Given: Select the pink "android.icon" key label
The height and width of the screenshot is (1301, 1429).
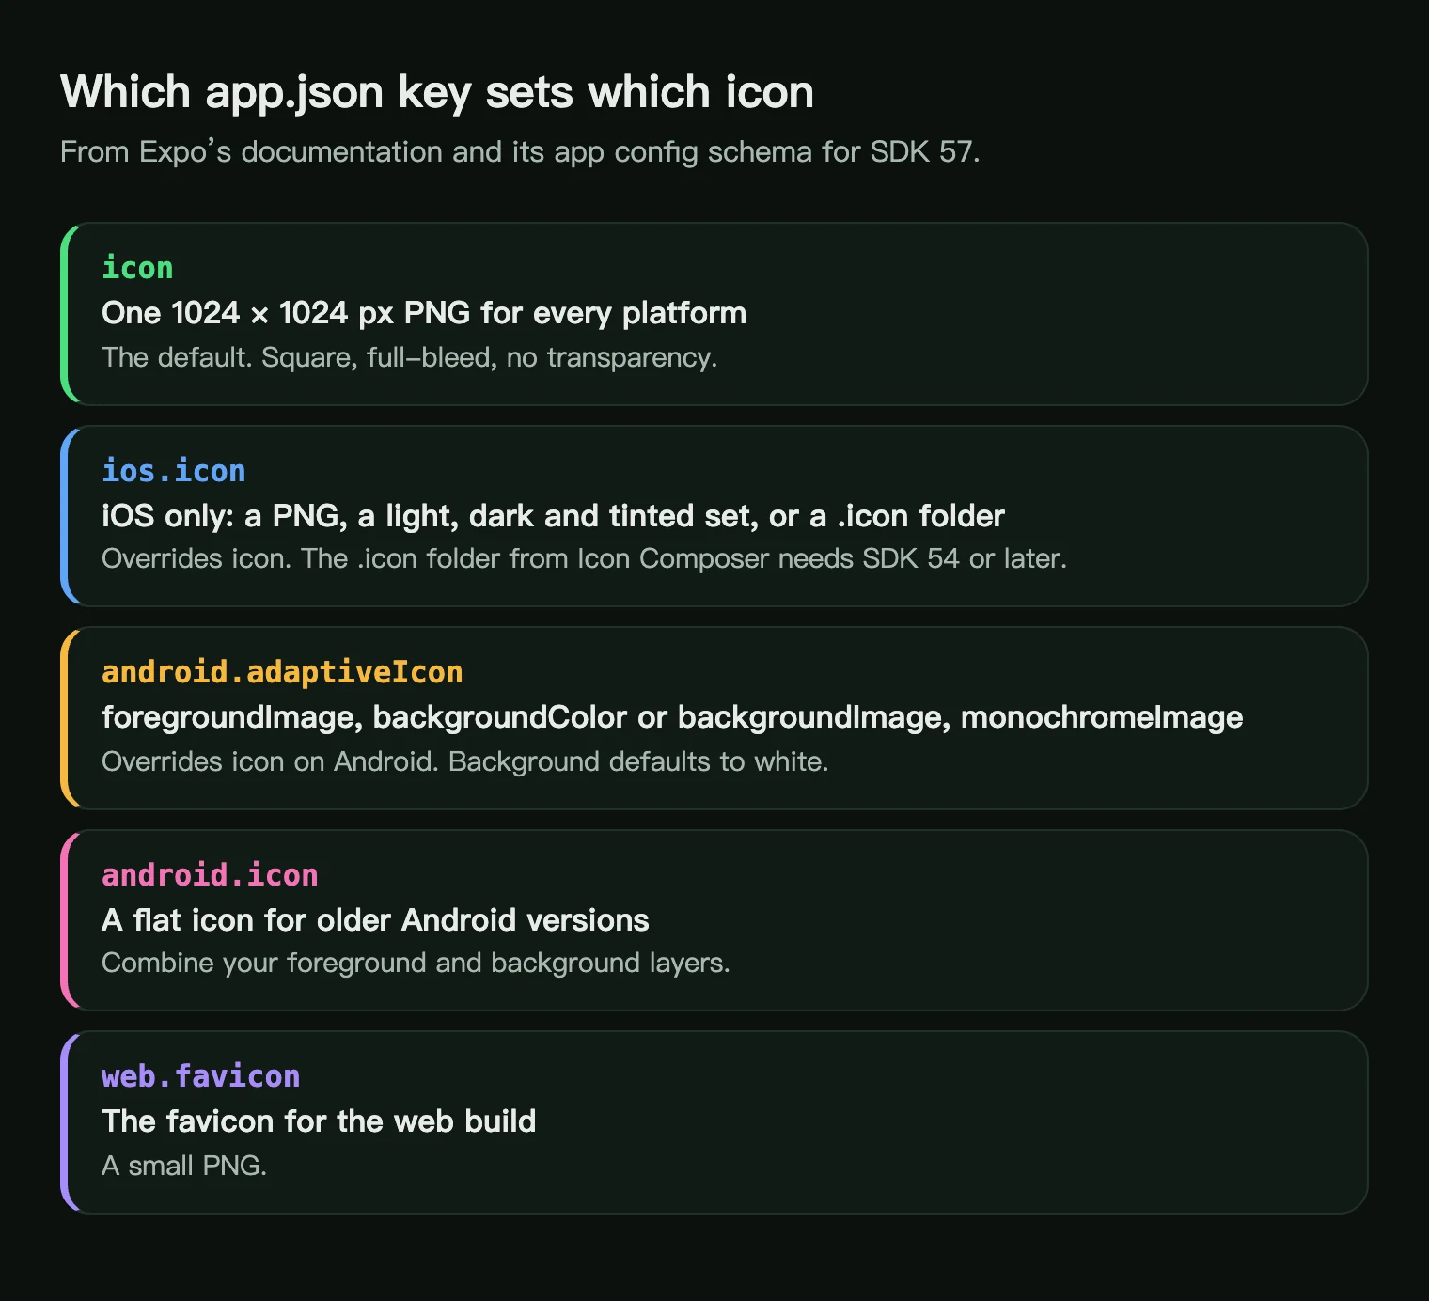Looking at the screenshot, I should (210, 875).
